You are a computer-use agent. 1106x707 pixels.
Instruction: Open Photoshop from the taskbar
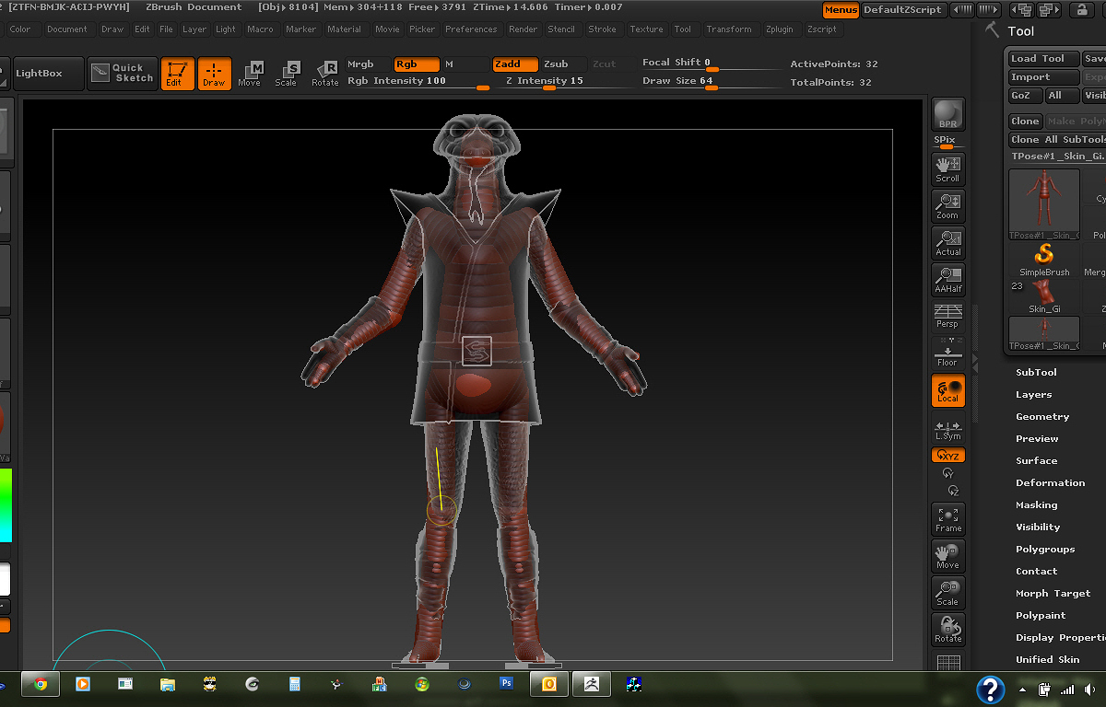click(x=506, y=684)
